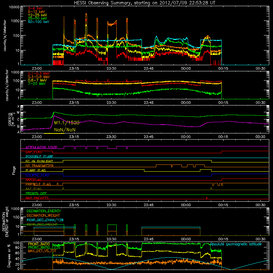The width and height of the screenshot is (273, 273).
Task: Click the SC_TRANSMITTER flag label
Action: click(x=40, y=166)
